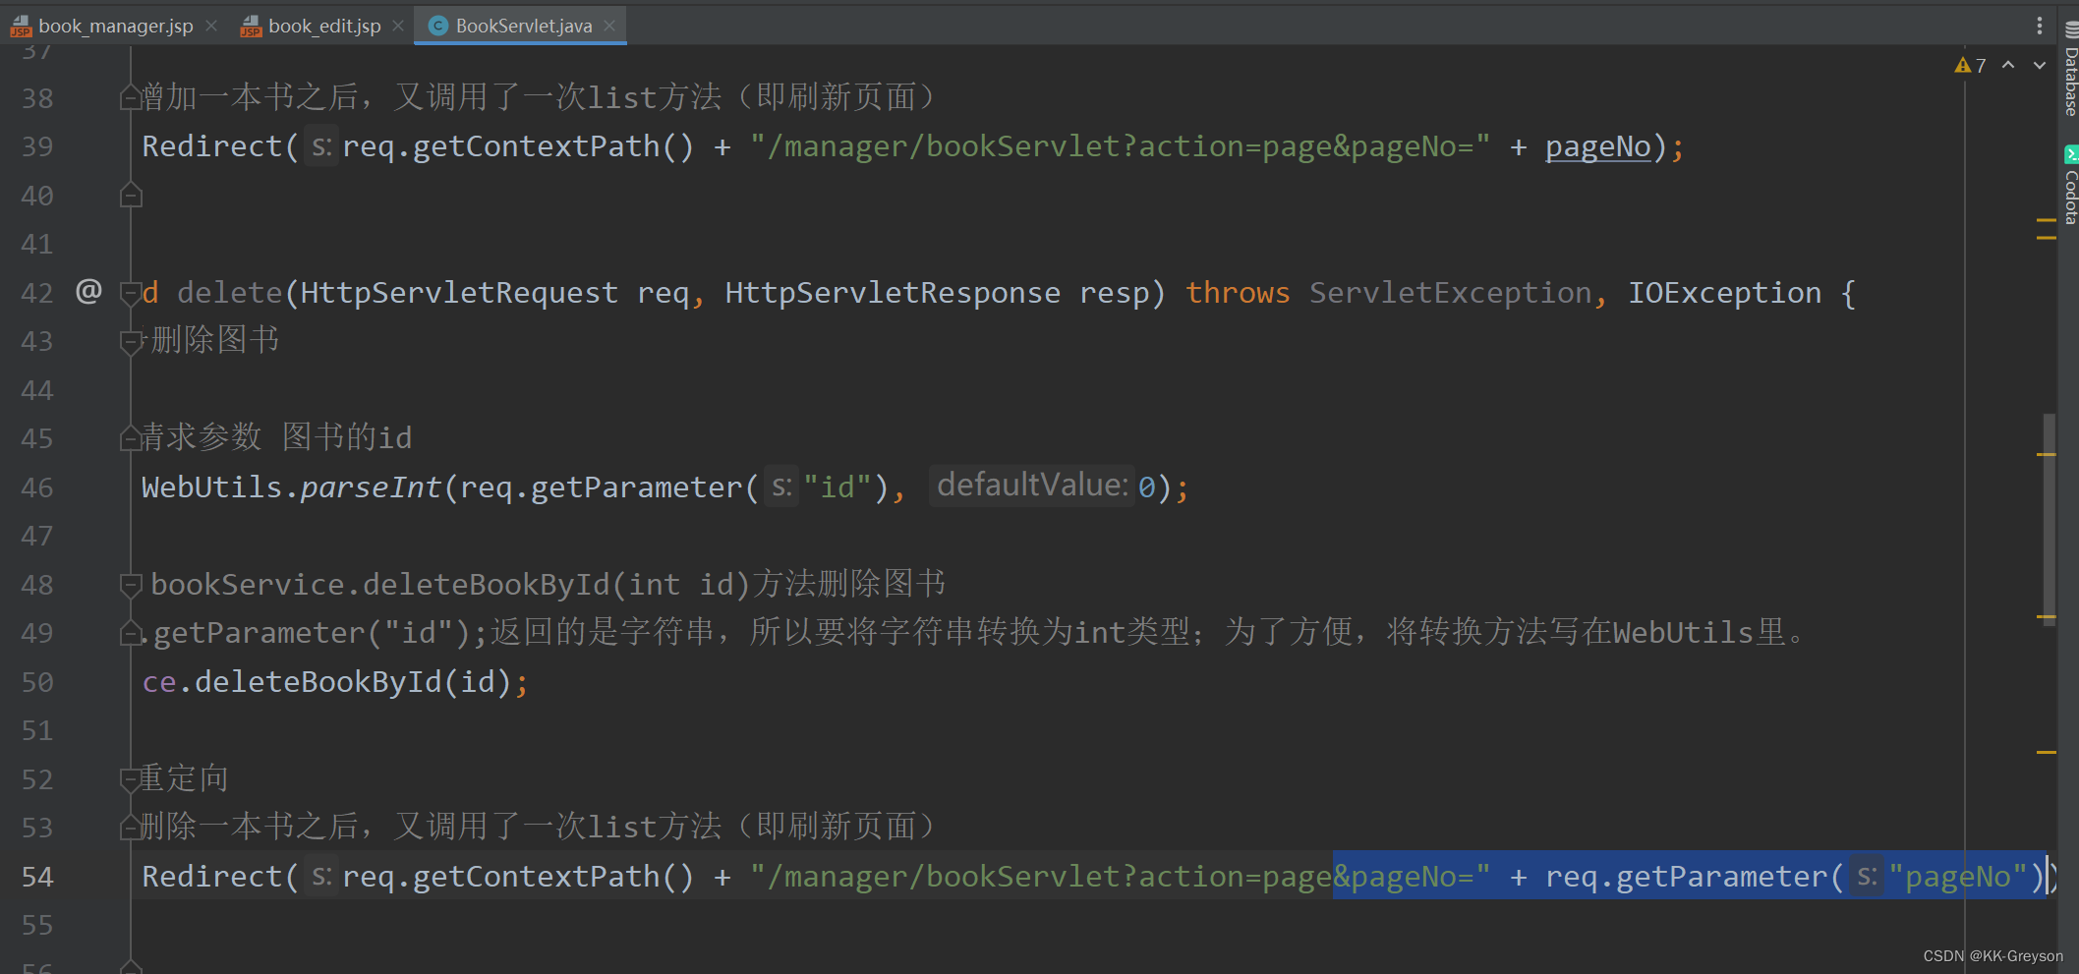Click line number 54 in the gutter

pos(37,877)
